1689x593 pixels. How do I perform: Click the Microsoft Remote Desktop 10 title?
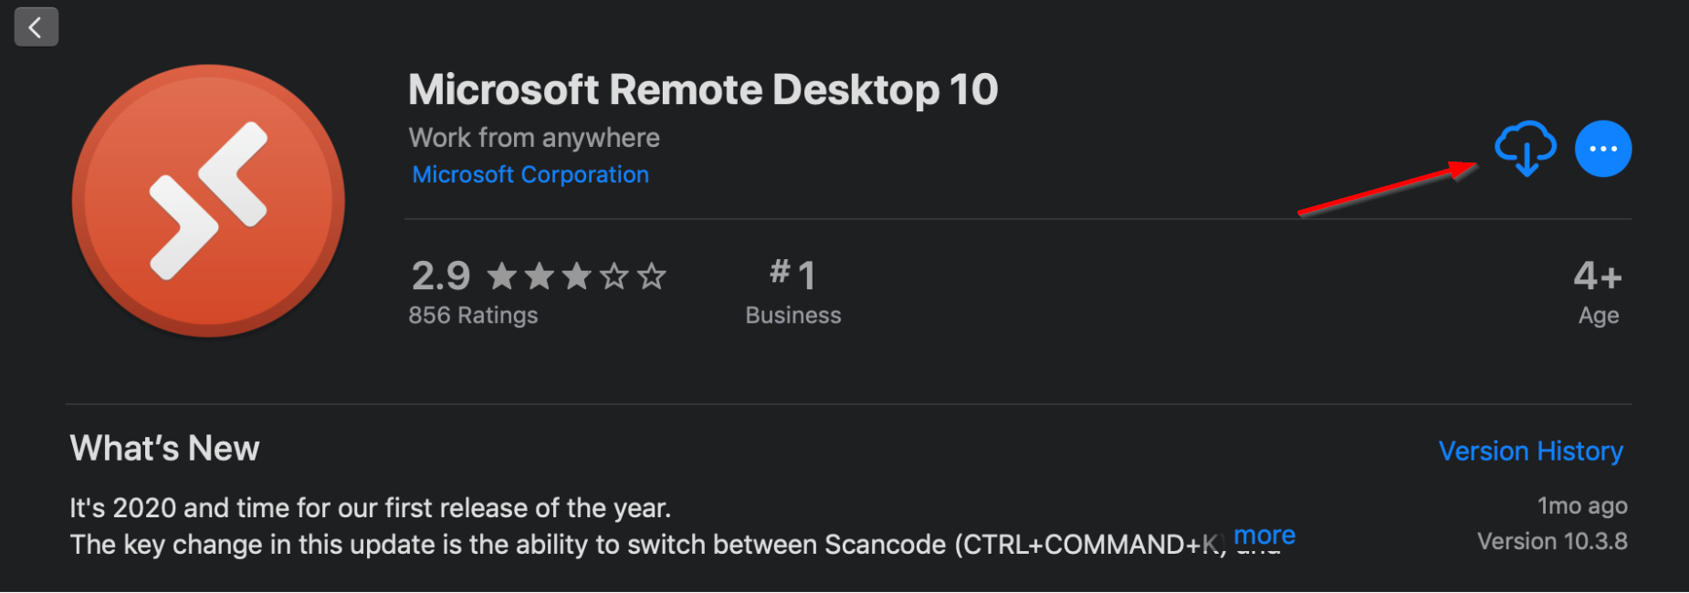point(703,89)
